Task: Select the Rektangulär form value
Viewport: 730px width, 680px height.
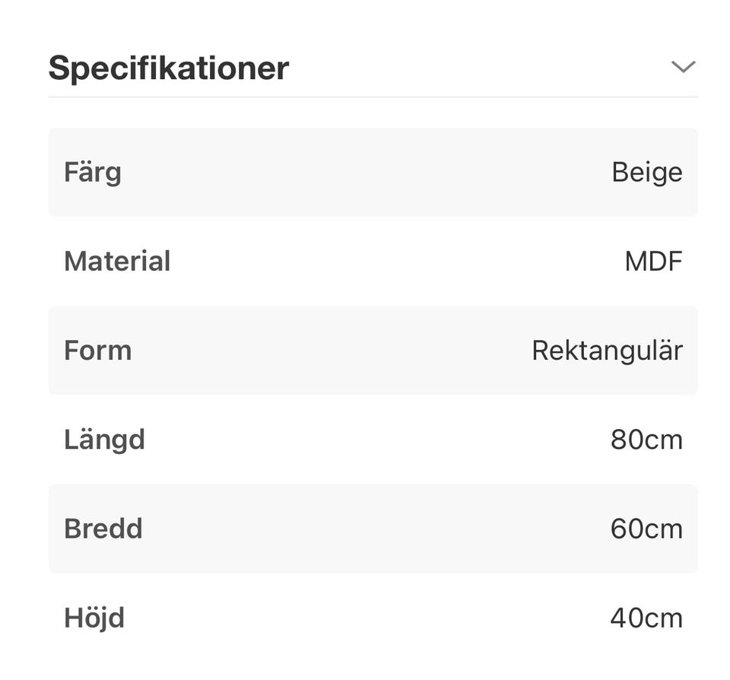Action: (607, 350)
